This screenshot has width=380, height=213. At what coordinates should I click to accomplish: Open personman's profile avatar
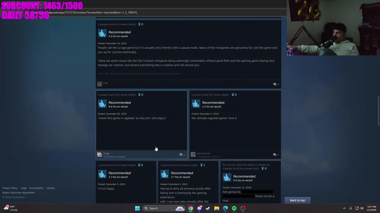[193, 154]
